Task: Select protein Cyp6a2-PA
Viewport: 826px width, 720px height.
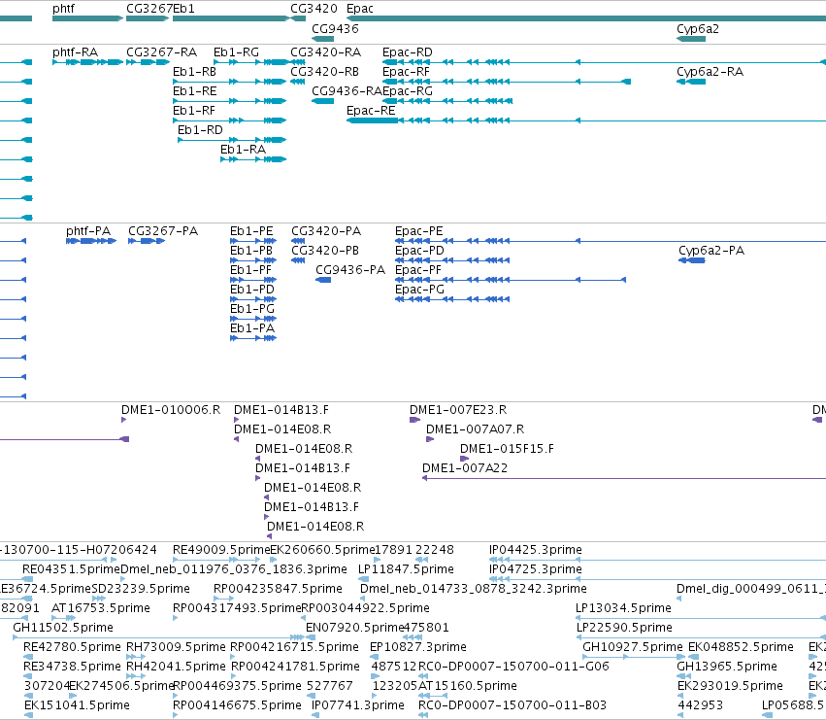Action: (x=692, y=260)
